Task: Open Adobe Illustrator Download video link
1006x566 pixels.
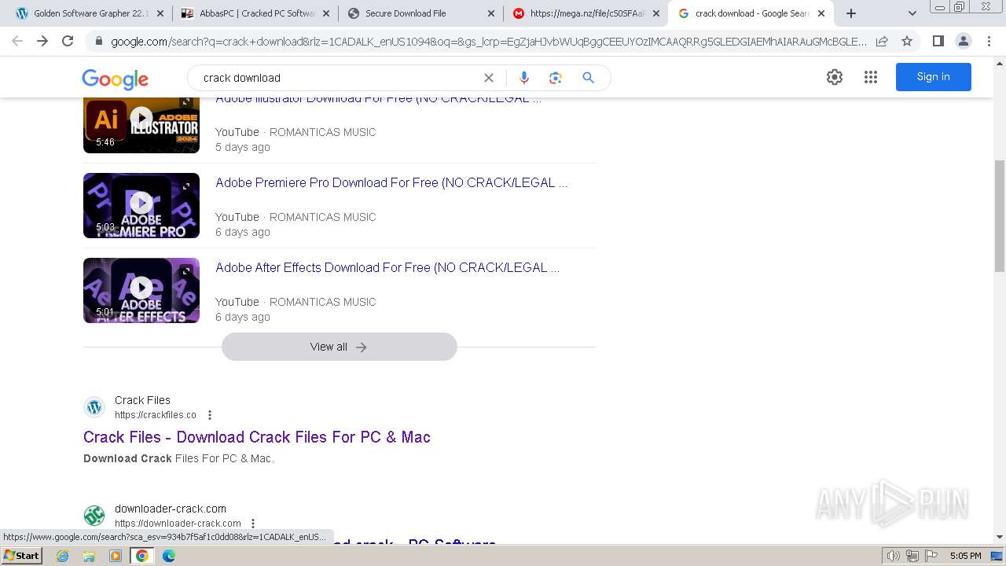Action: coord(378,101)
